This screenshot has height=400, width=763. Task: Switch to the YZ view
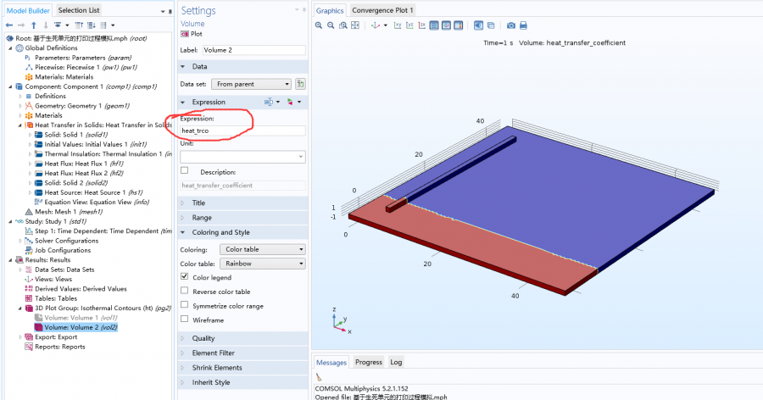point(409,25)
